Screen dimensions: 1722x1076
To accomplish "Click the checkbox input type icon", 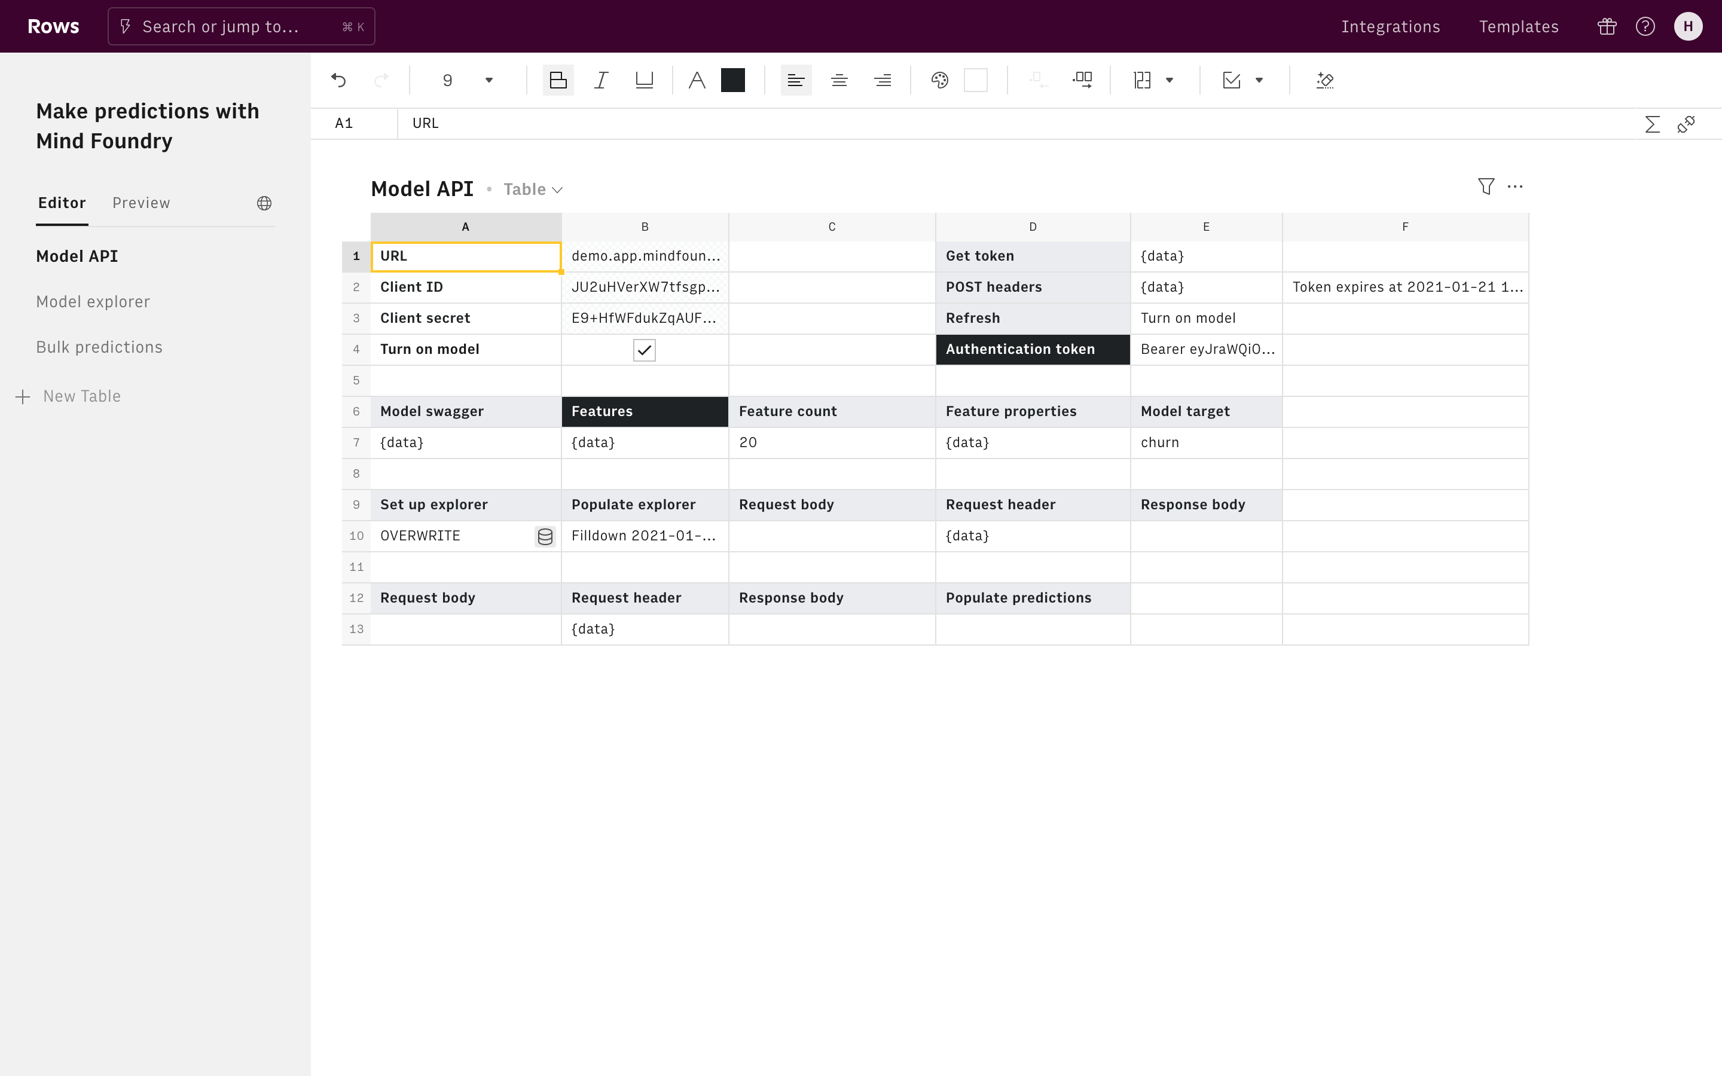I will [1231, 81].
